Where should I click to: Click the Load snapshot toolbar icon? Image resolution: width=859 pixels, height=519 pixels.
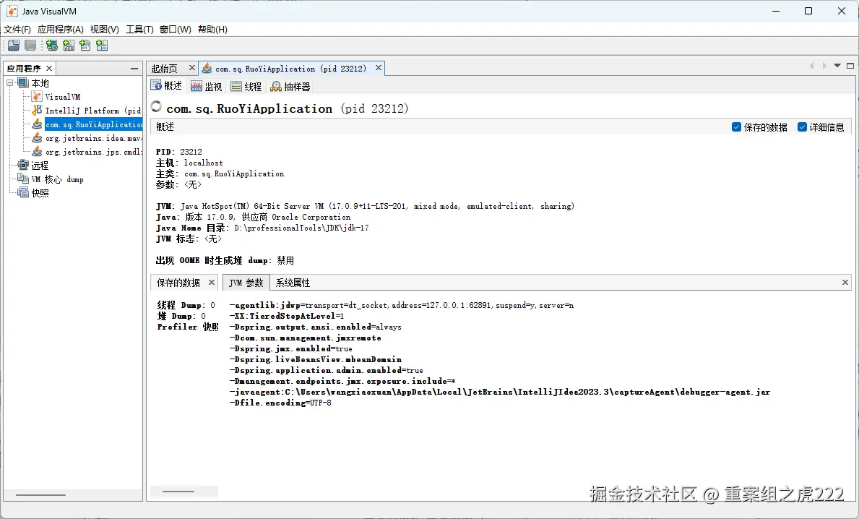[14, 46]
